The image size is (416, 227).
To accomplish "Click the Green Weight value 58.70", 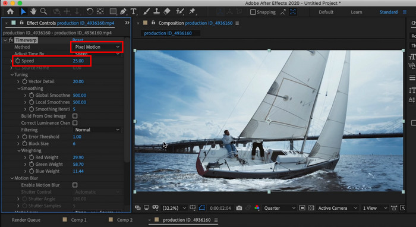I will click(x=78, y=164).
